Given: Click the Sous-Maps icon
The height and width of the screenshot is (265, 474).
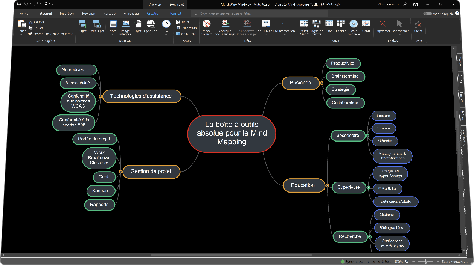Looking at the screenshot, I should [x=266, y=24].
